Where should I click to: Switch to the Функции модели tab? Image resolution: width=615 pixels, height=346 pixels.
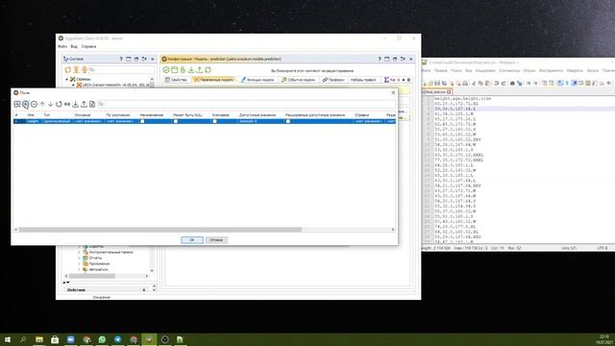(x=258, y=80)
